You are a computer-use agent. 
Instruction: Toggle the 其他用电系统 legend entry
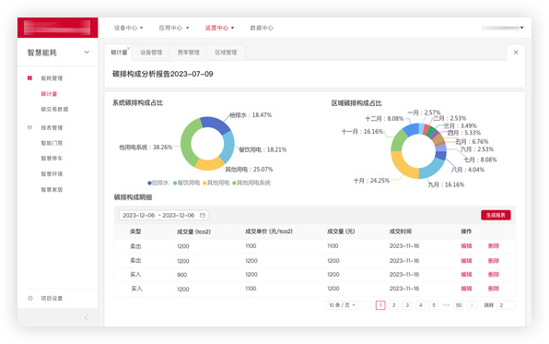(251, 183)
